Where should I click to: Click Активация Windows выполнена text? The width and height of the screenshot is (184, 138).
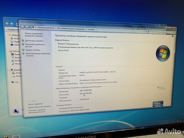71,108
